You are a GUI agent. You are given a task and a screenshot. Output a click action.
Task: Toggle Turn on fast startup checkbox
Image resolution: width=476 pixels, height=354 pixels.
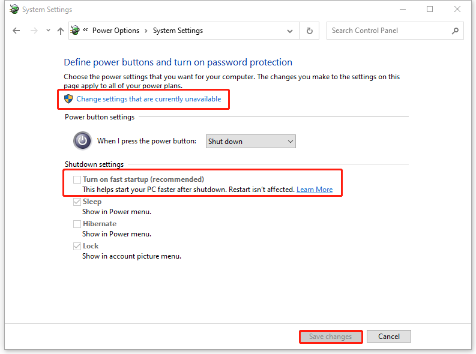click(x=77, y=179)
